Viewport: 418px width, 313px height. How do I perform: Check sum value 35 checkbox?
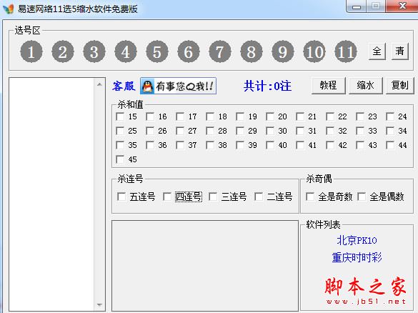120,145
